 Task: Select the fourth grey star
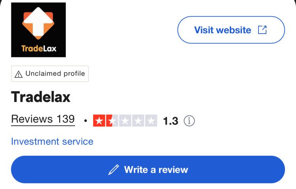(138, 121)
